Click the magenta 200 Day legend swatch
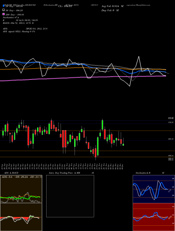Screen dimensions: 175x231 4,14
